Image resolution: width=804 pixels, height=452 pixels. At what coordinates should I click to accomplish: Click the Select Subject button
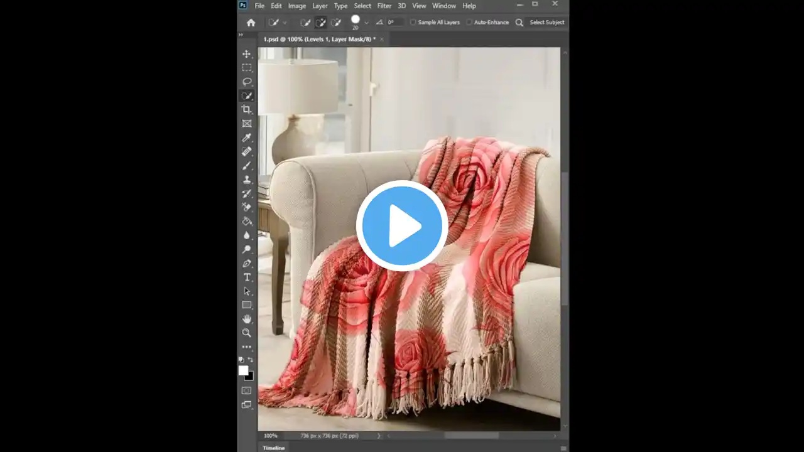pos(547,23)
